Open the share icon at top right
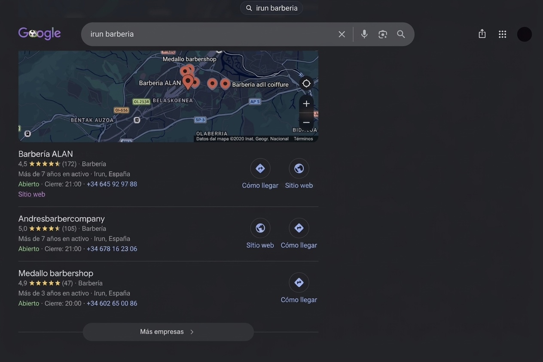543x362 pixels. tap(482, 34)
